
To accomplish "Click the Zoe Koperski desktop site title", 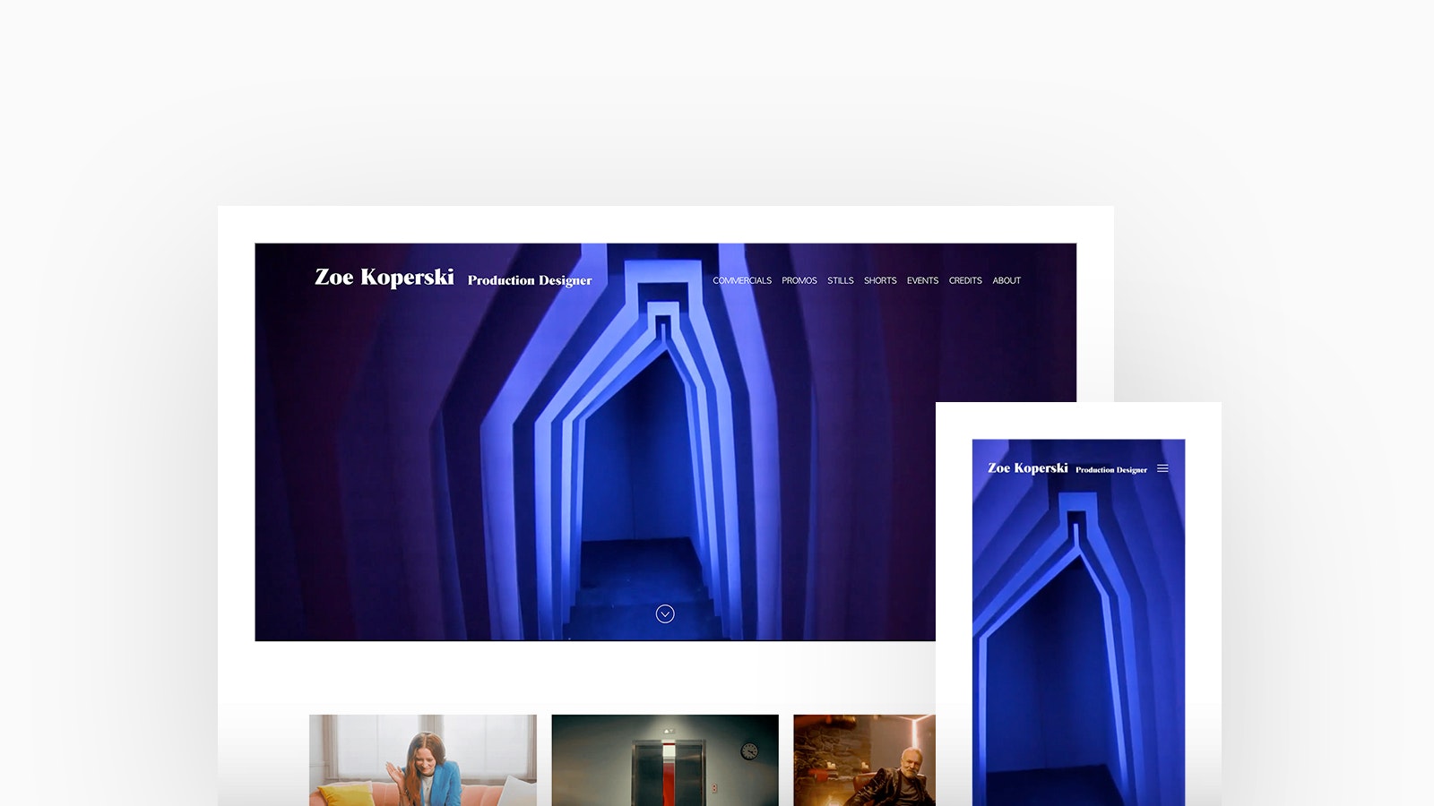I will [x=384, y=278].
